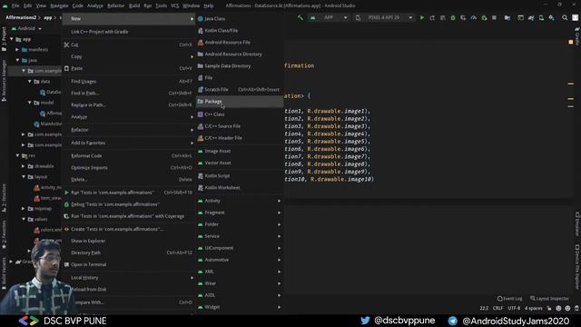Click the Kotlin Script icon
Viewport: 581px width, 327px height.
(x=201, y=175)
